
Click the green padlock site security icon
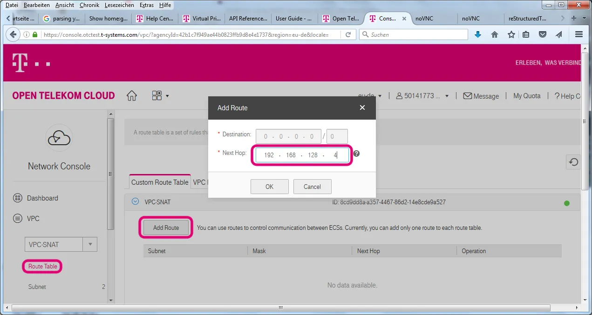tap(35, 34)
